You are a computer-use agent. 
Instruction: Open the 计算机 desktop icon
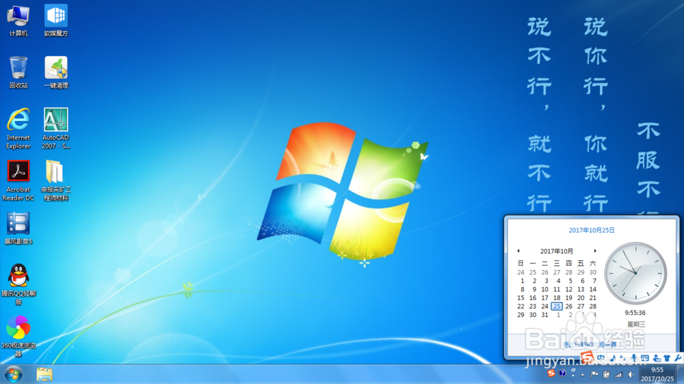[18, 20]
